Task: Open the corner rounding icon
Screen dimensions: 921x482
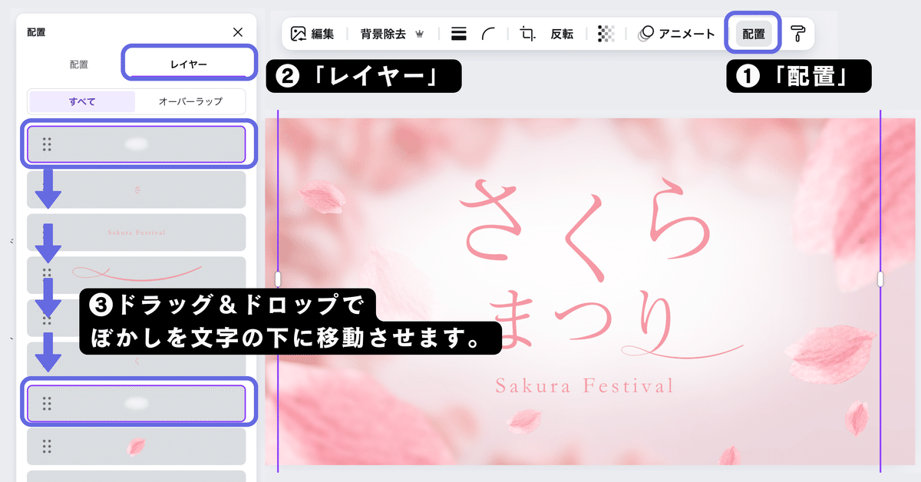Action: point(489,34)
